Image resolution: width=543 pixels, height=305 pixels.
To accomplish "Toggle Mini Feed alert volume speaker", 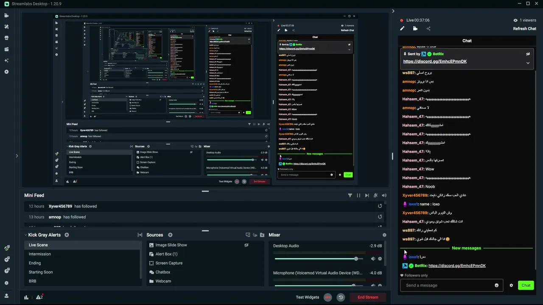I will (x=384, y=195).
